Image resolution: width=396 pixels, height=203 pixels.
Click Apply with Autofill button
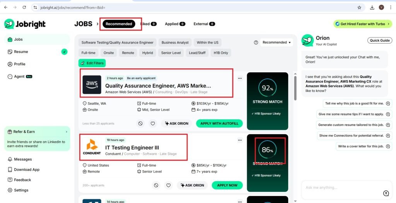tap(220, 123)
